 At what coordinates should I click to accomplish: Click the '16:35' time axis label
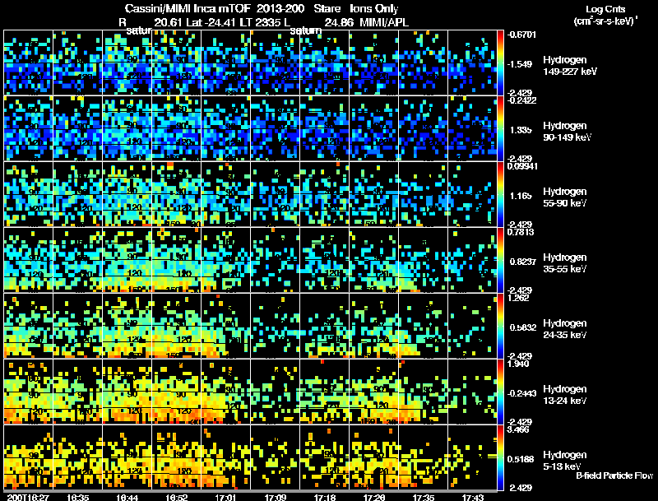point(77,497)
